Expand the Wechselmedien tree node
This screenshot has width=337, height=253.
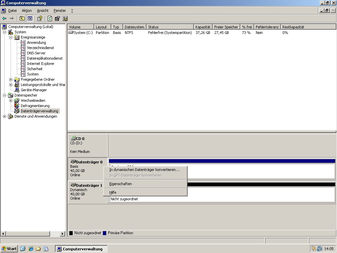coord(11,100)
